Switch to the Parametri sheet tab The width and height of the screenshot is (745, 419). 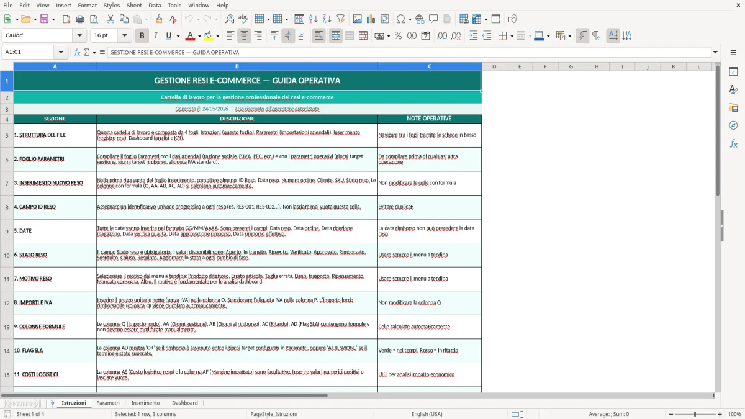point(108,403)
